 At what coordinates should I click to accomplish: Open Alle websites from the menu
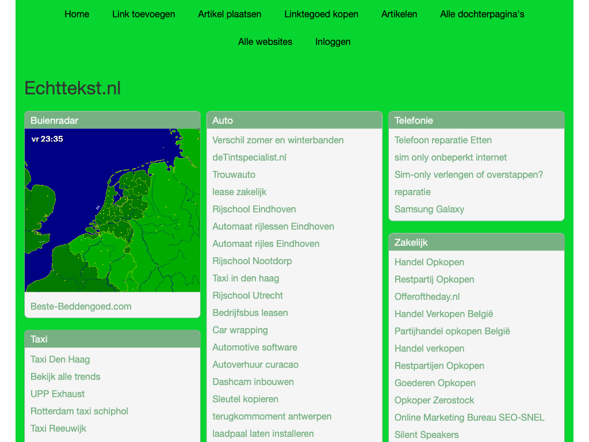point(265,41)
